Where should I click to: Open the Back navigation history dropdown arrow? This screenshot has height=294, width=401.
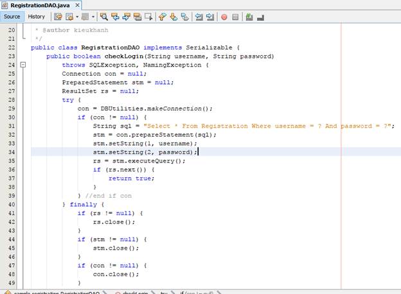[x=77, y=17]
